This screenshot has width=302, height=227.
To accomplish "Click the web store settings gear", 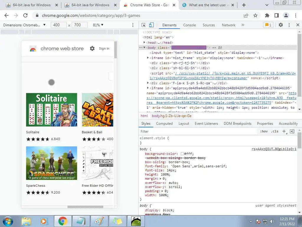I will click(x=92, y=48).
